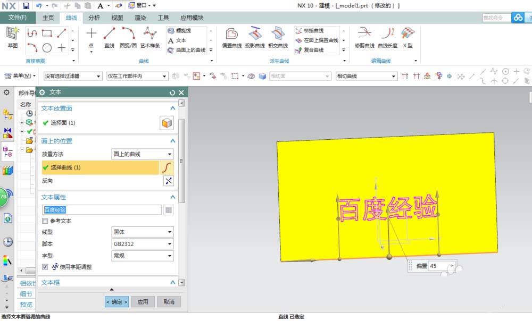This screenshot has width=532, height=321.
Task: Click the Save icon in title bar
Action: click(26, 5)
